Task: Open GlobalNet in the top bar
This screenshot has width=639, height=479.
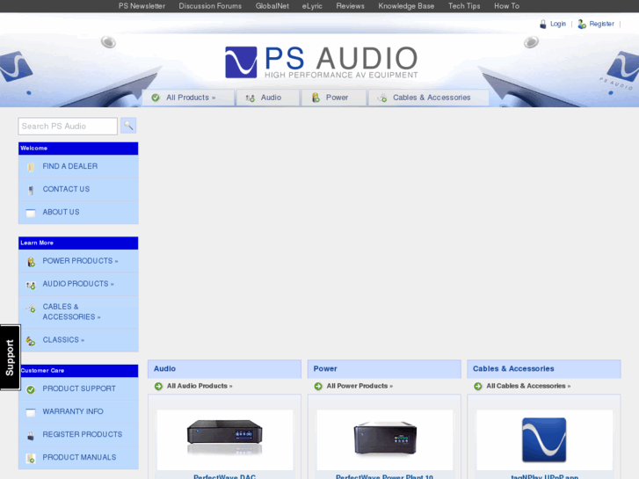Action: pos(272,6)
